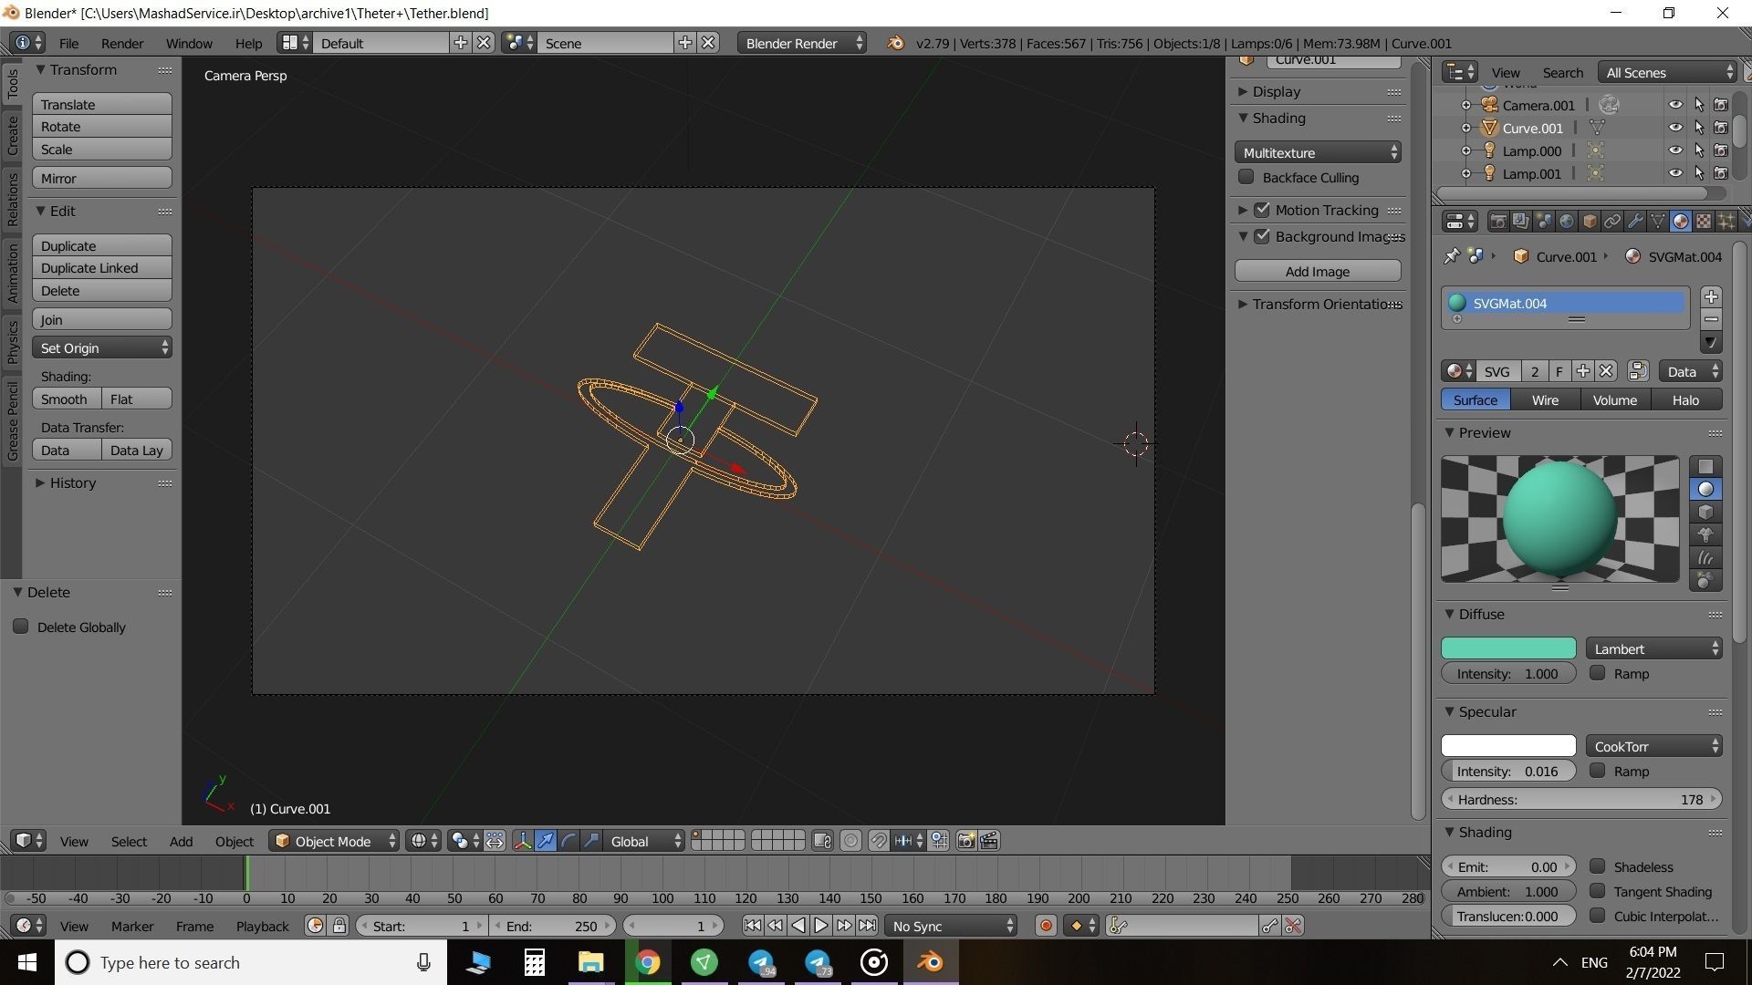1752x985 pixels.
Task: Toggle material nodes icon
Action: (1638, 371)
